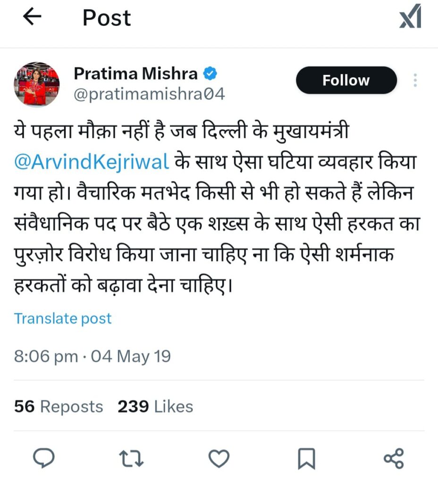438x483 pixels.
Task: Repost using the retweet arrows icon
Action: point(131,458)
